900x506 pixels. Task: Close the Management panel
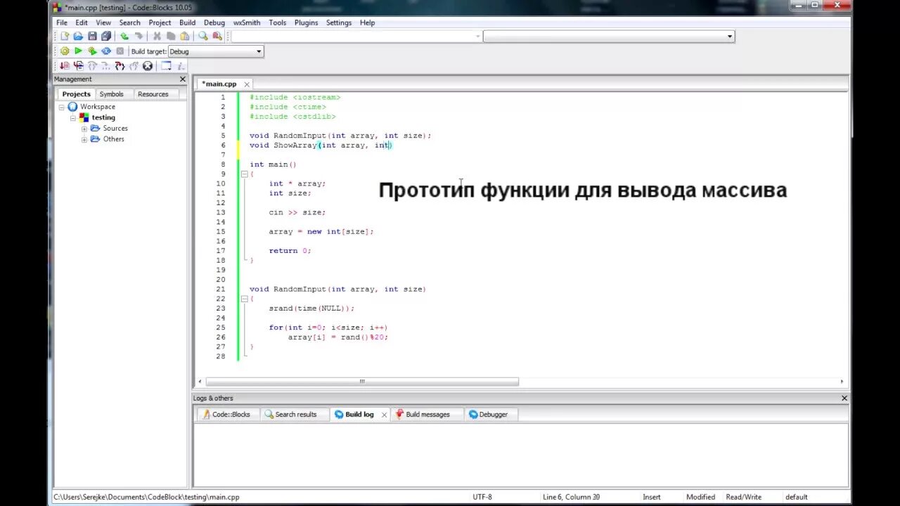183,79
